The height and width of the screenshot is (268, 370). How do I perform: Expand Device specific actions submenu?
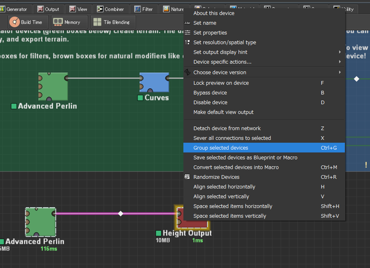click(x=264, y=62)
